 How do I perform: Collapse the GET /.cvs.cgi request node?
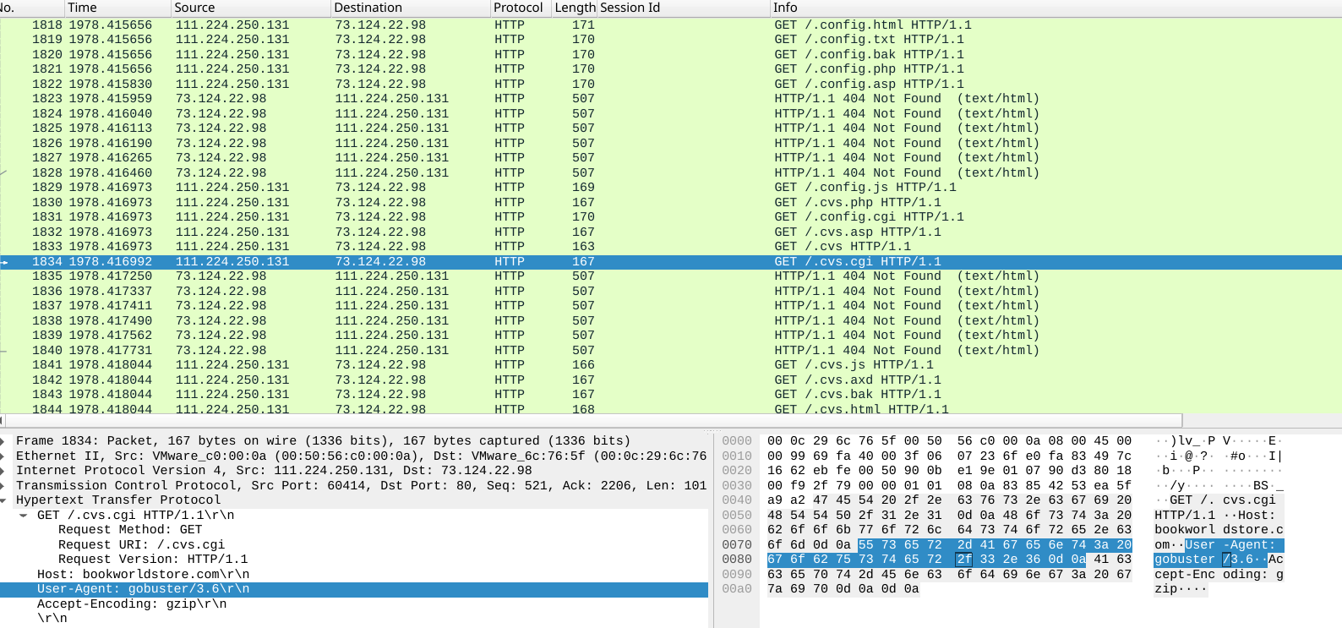[24, 516]
